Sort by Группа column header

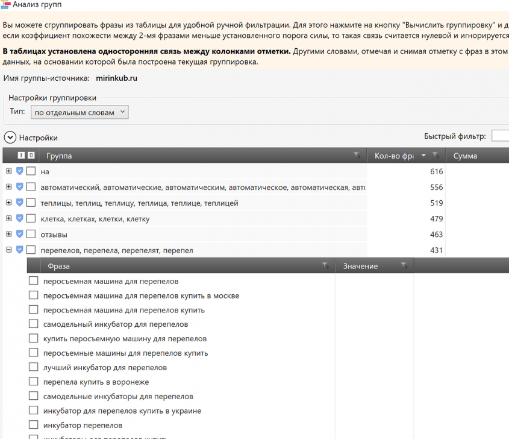coord(181,156)
